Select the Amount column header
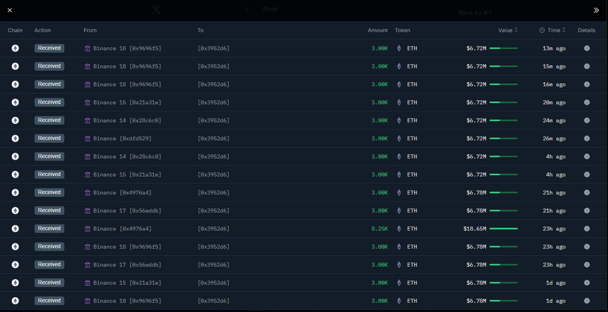Viewport: 608px width, 312px height. click(x=377, y=30)
